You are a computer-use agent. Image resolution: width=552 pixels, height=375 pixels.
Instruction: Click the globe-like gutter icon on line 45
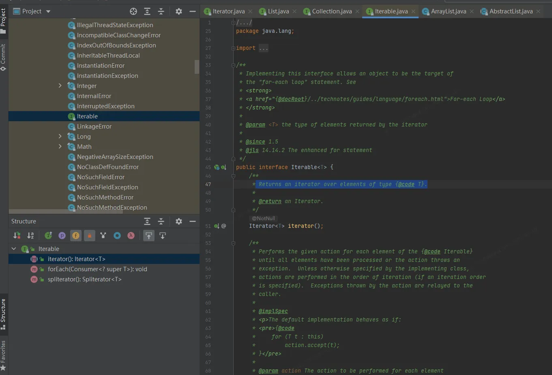coord(217,167)
